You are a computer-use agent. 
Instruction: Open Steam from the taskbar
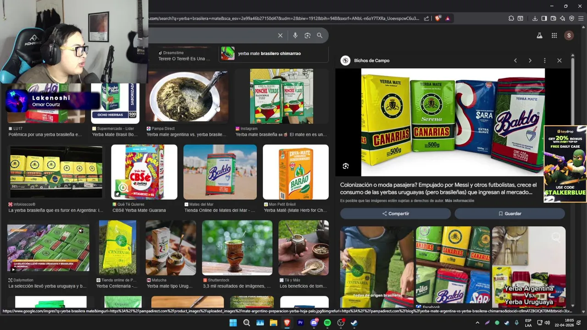354,323
